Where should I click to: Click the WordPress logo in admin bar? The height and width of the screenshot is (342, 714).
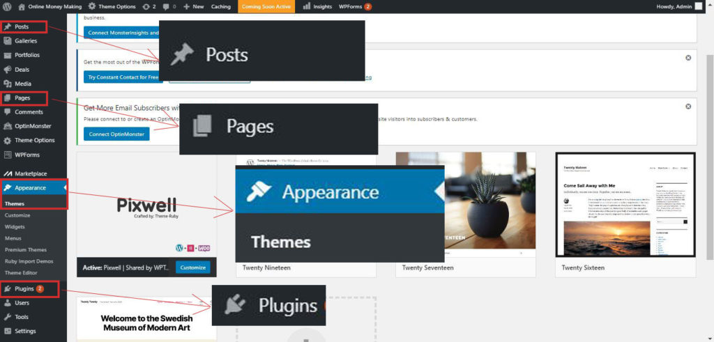7,6
